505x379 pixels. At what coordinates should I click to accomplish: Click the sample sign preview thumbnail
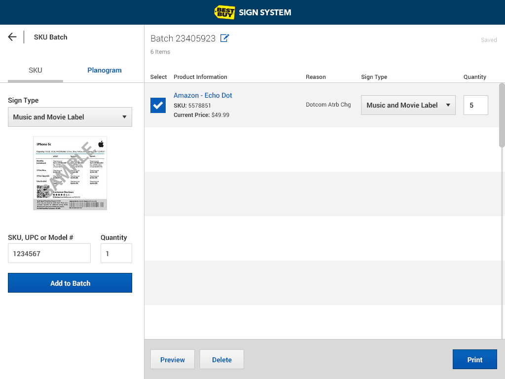(x=70, y=173)
